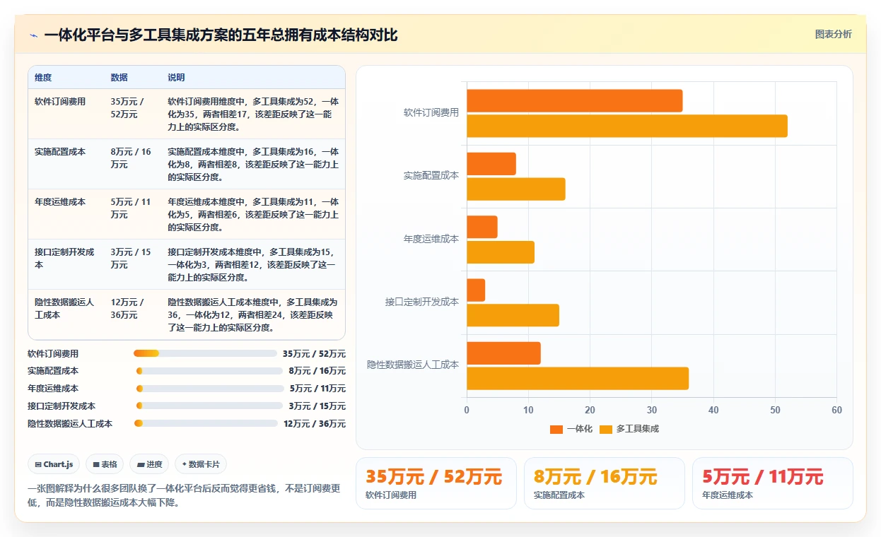Click table cell 12万元 / 36万元

point(127,309)
